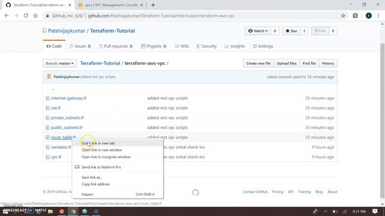
Task: Open the notifications icon in the taskbar
Action: pyautogui.click(x=375, y=211)
